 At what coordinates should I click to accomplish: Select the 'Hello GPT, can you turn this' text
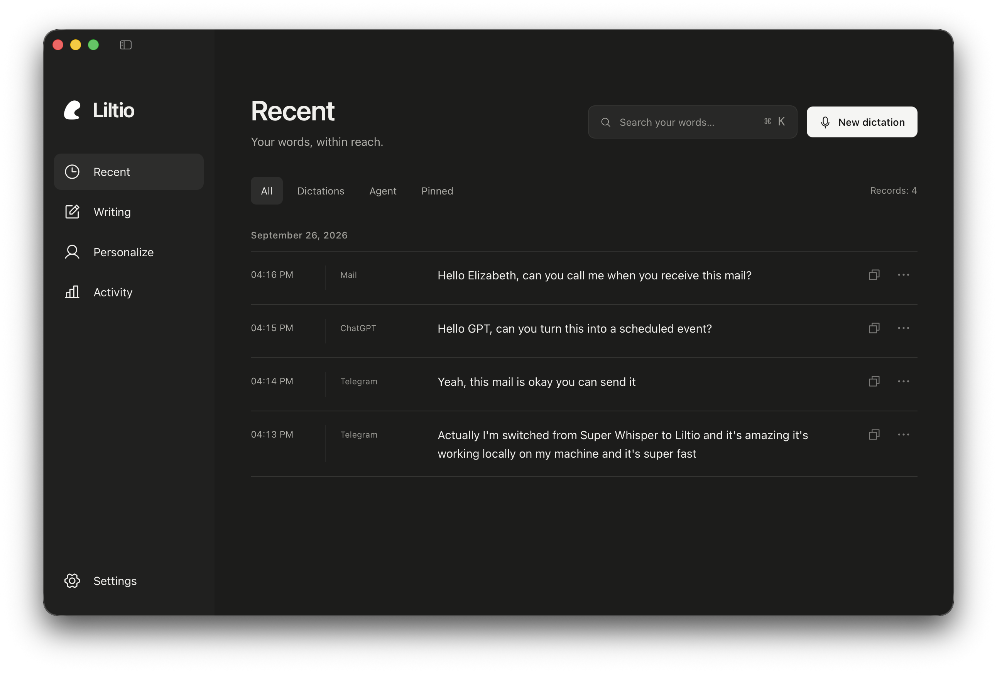pos(575,328)
